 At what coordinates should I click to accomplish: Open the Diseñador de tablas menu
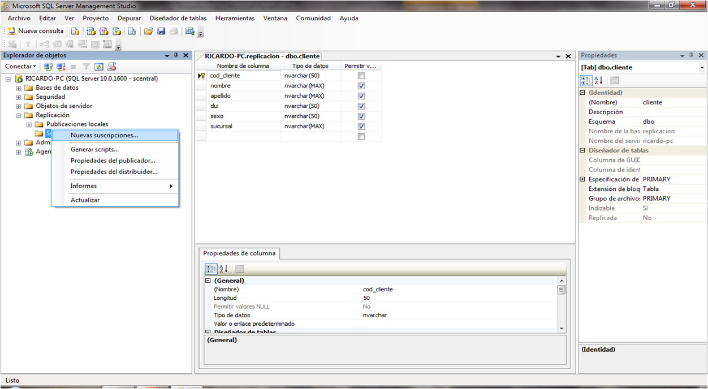(178, 18)
